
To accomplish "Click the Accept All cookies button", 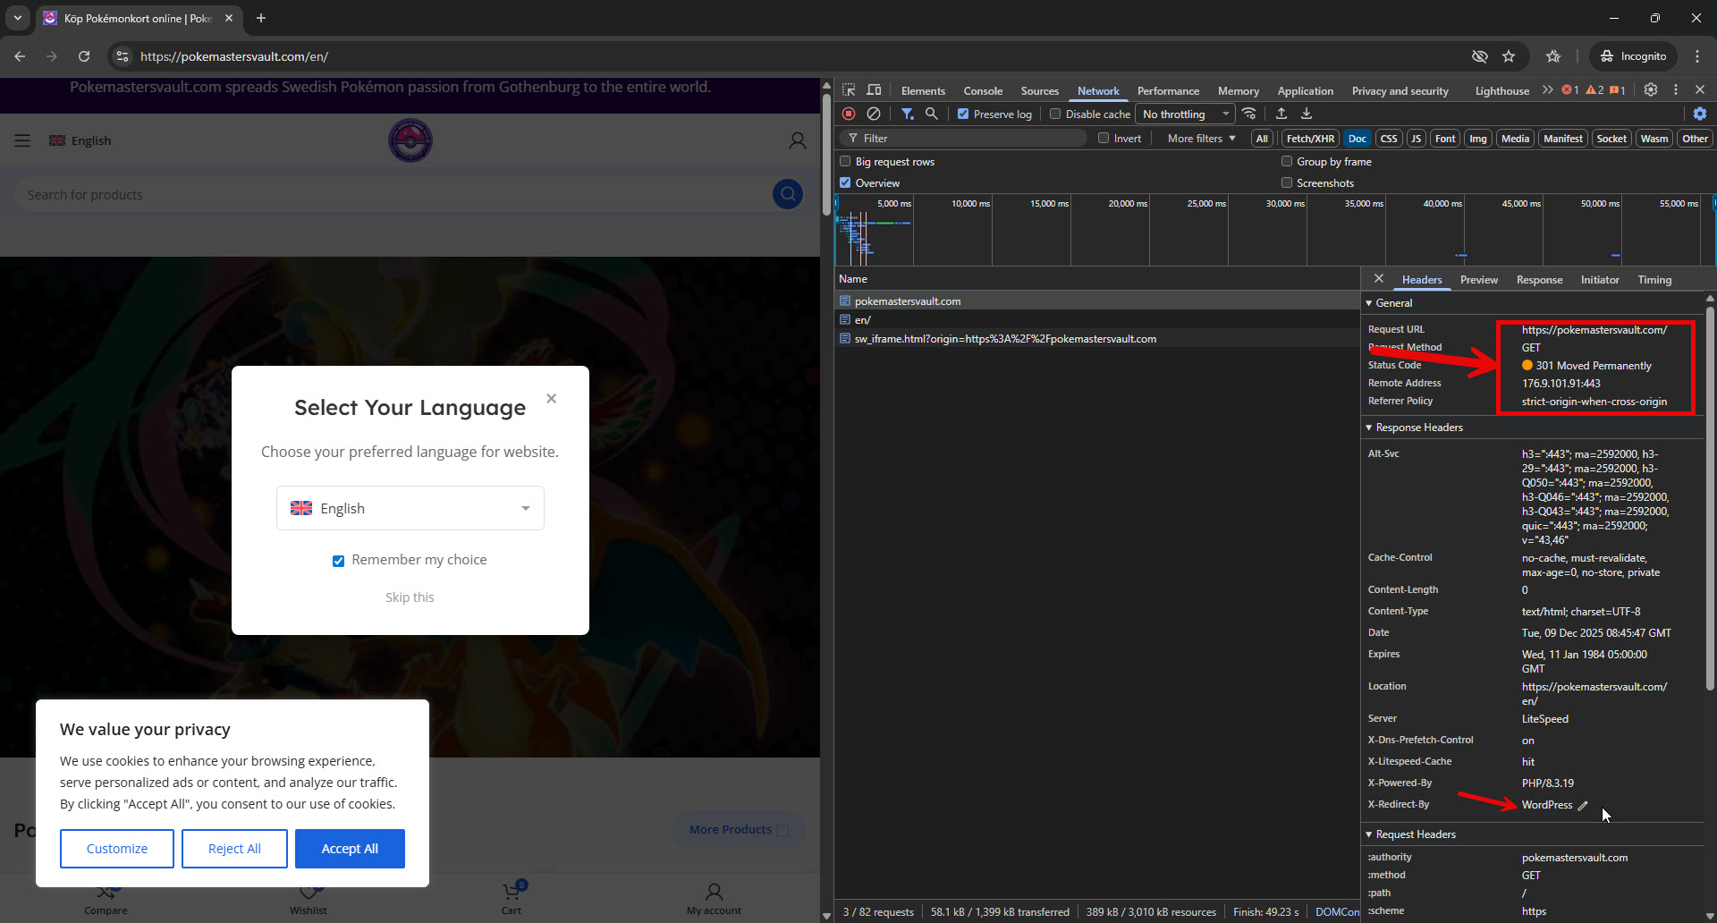I will tap(350, 849).
